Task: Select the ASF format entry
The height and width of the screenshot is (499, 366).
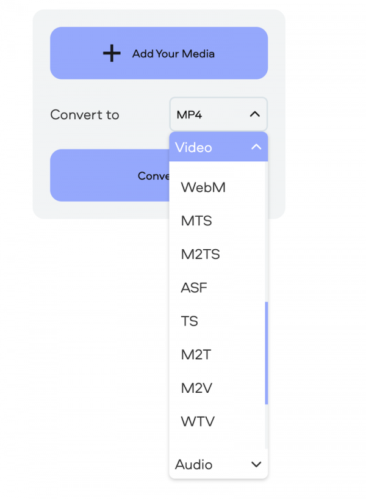Action: [194, 288]
